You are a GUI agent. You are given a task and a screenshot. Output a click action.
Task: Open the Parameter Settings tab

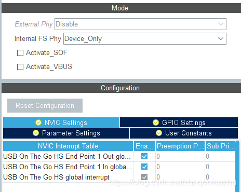pyautogui.click(x=66, y=133)
